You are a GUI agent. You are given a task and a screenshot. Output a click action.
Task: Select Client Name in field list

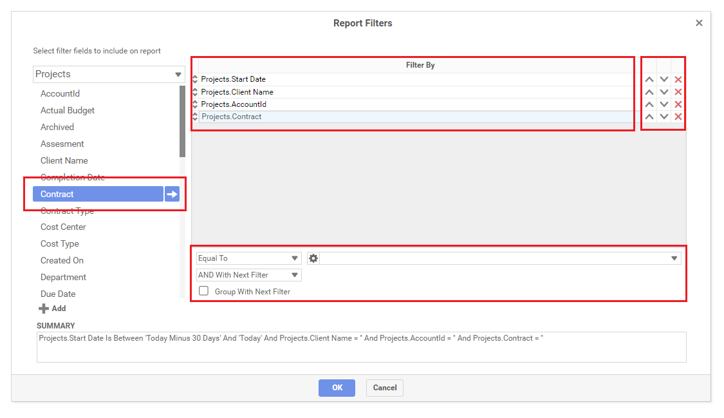point(64,161)
